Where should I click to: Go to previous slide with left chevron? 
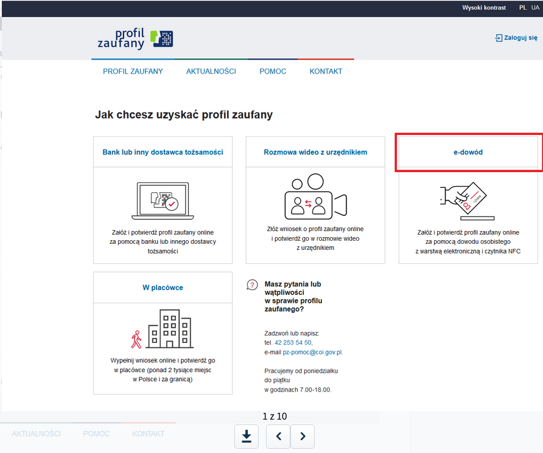click(x=278, y=437)
